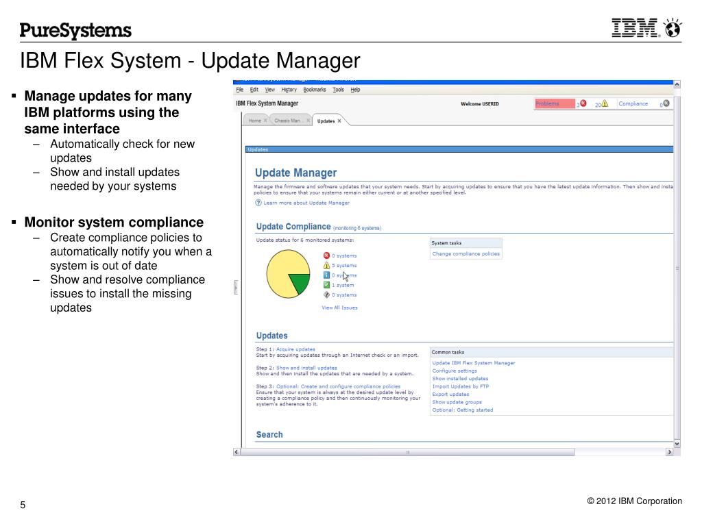Open Optional: Getting started link
The image size is (702, 526).
tap(463, 410)
